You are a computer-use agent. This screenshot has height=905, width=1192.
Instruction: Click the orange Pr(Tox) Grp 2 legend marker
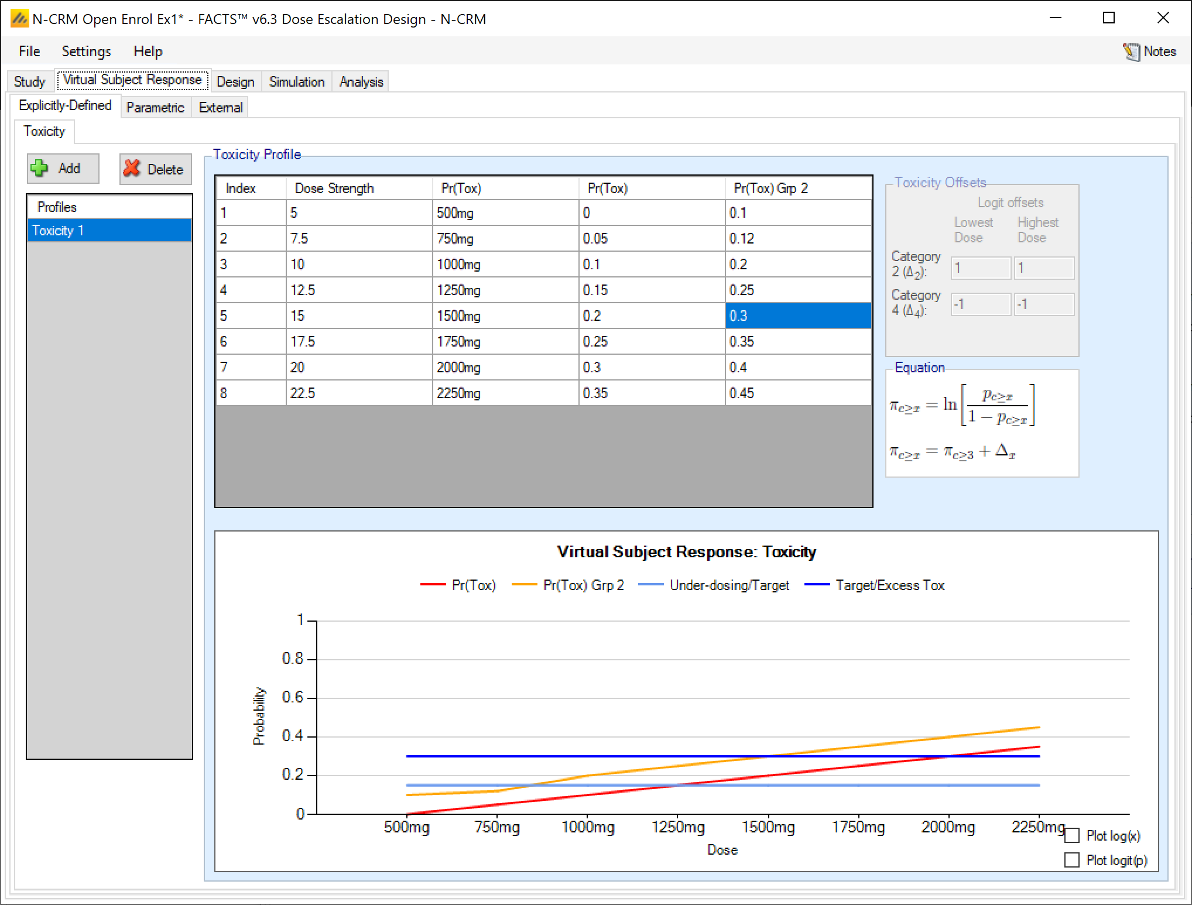524,585
